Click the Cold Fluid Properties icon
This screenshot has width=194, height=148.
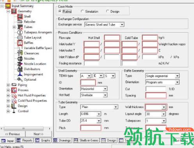click(14, 100)
